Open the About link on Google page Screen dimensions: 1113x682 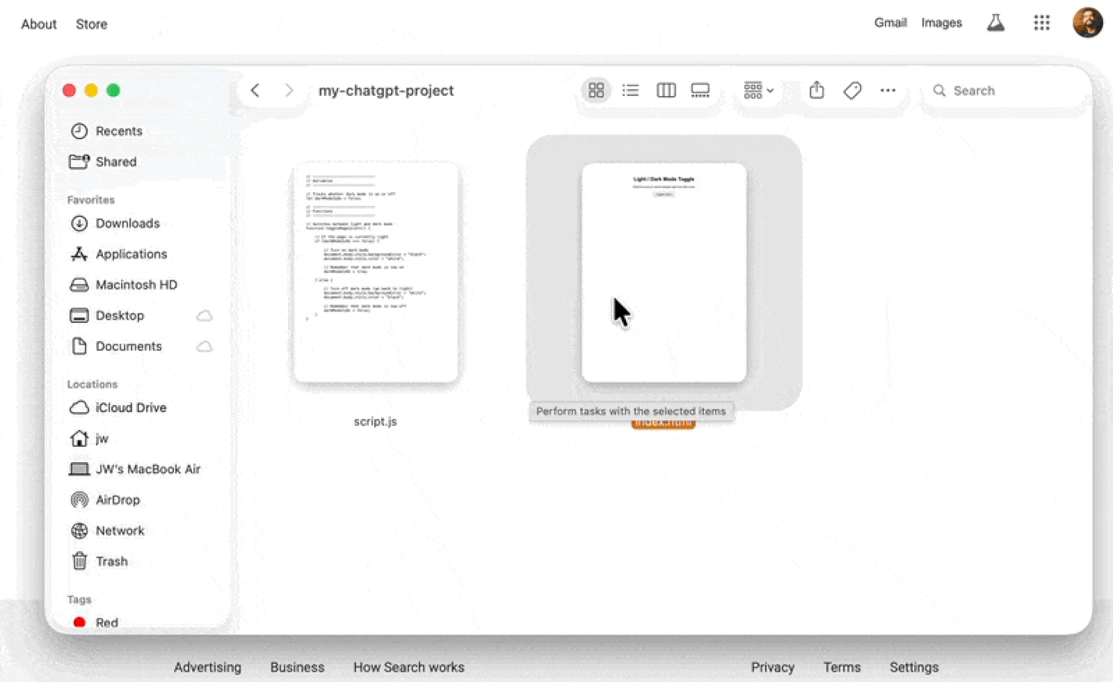point(39,24)
